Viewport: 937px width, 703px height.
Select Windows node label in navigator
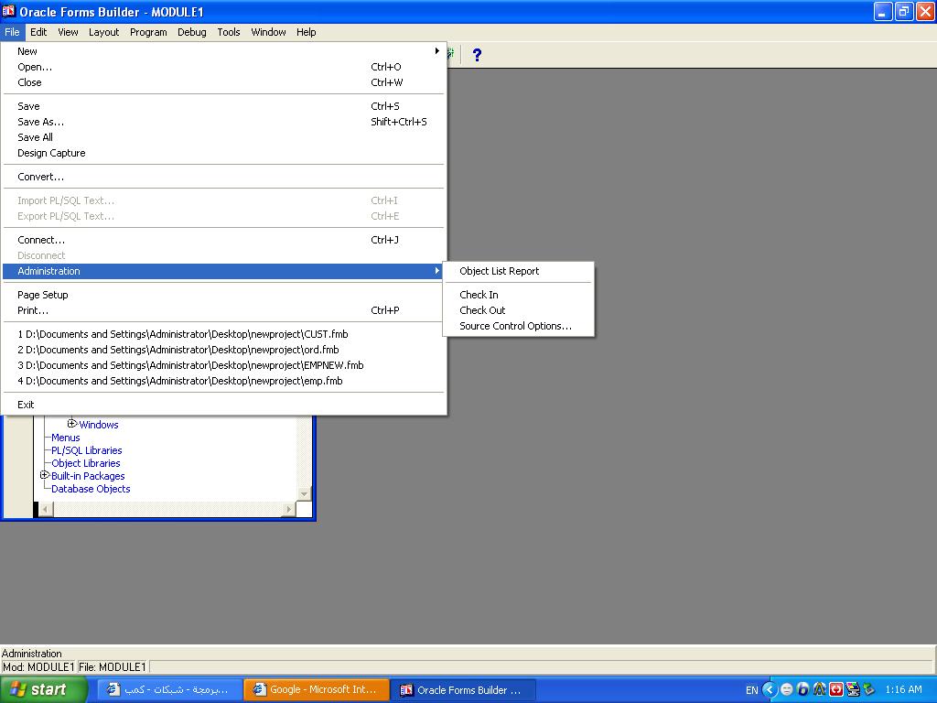tap(99, 425)
